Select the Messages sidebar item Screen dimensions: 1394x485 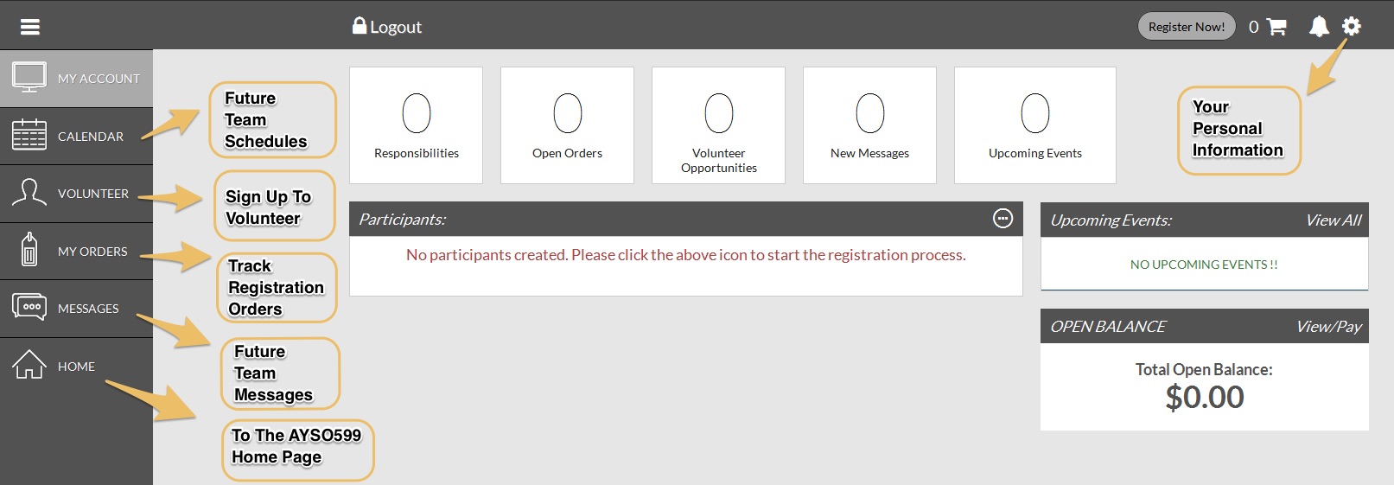point(87,309)
